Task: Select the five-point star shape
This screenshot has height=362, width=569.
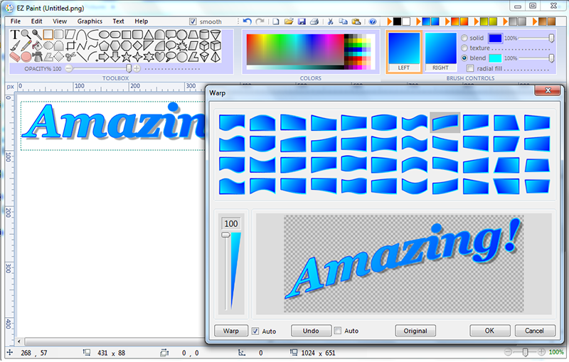Action: pyautogui.click(x=127, y=57)
